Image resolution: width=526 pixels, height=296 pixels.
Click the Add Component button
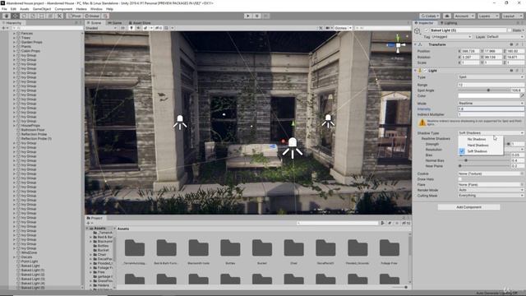tap(468, 207)
